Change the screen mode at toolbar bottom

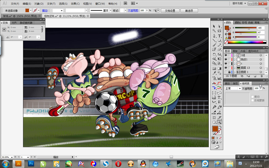click(217, 147)
